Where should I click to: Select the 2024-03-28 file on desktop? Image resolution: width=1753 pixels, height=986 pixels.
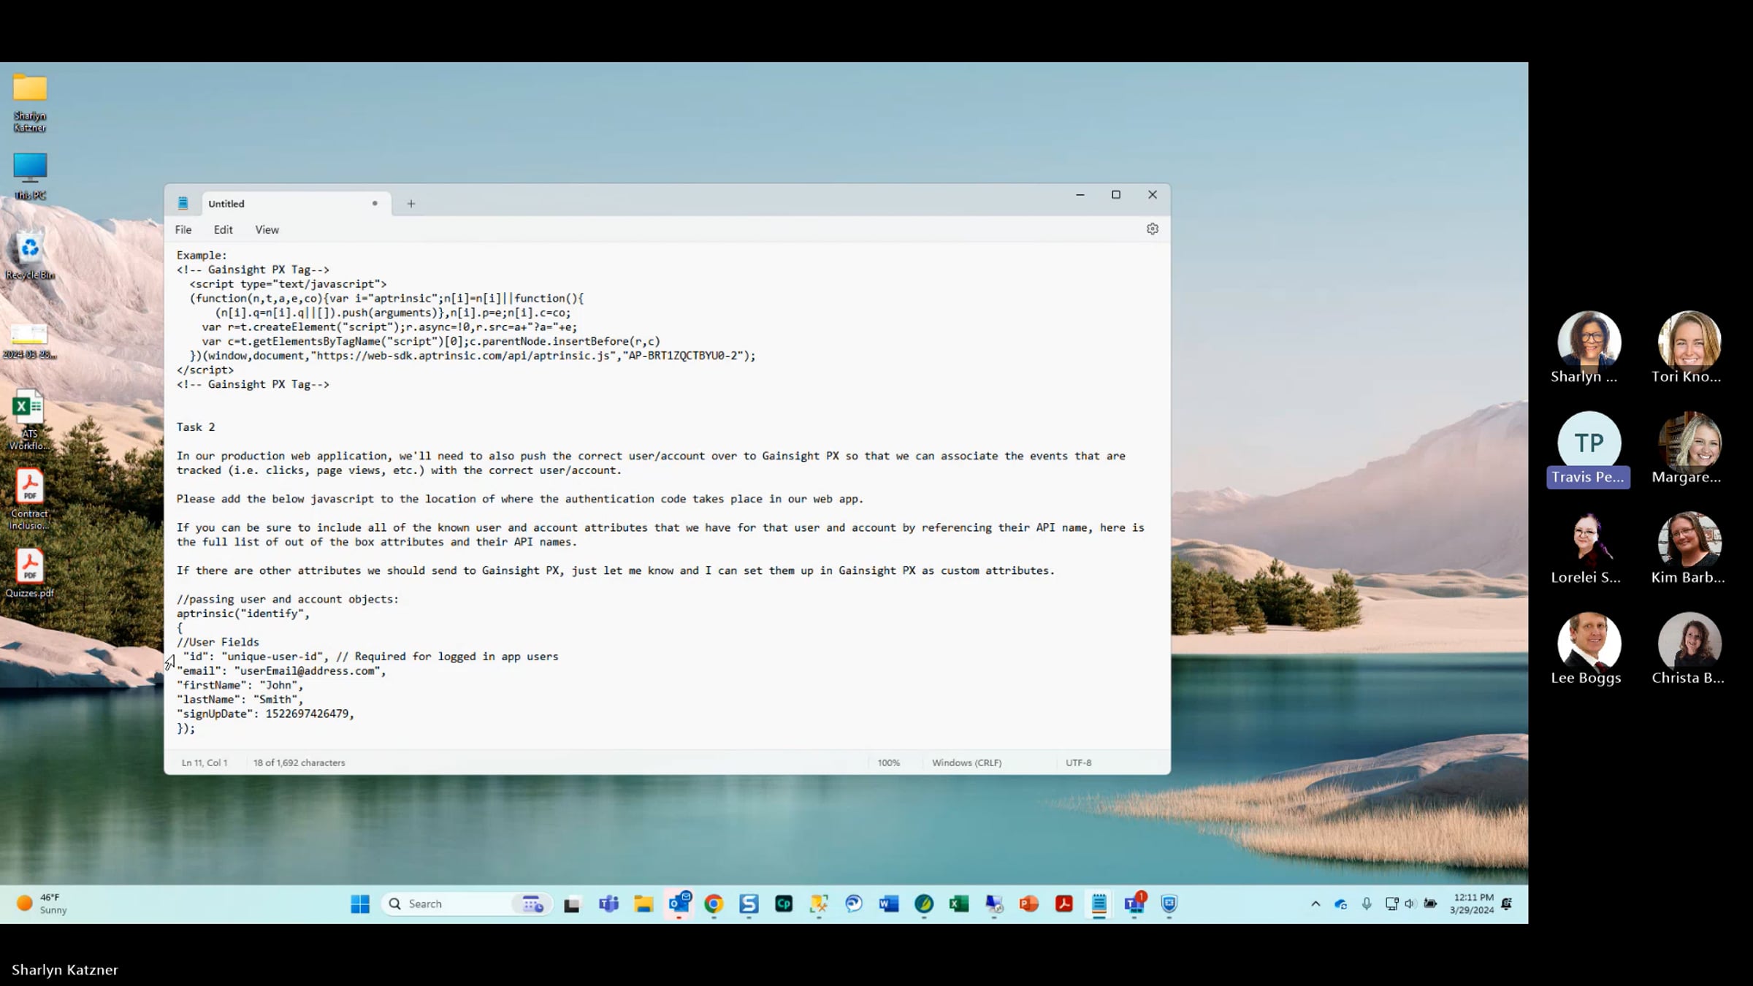tap(30, 341)
